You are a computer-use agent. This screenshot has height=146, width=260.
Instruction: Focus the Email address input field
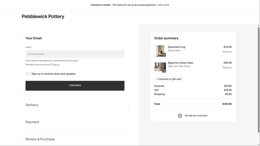(x=75, y=54)
